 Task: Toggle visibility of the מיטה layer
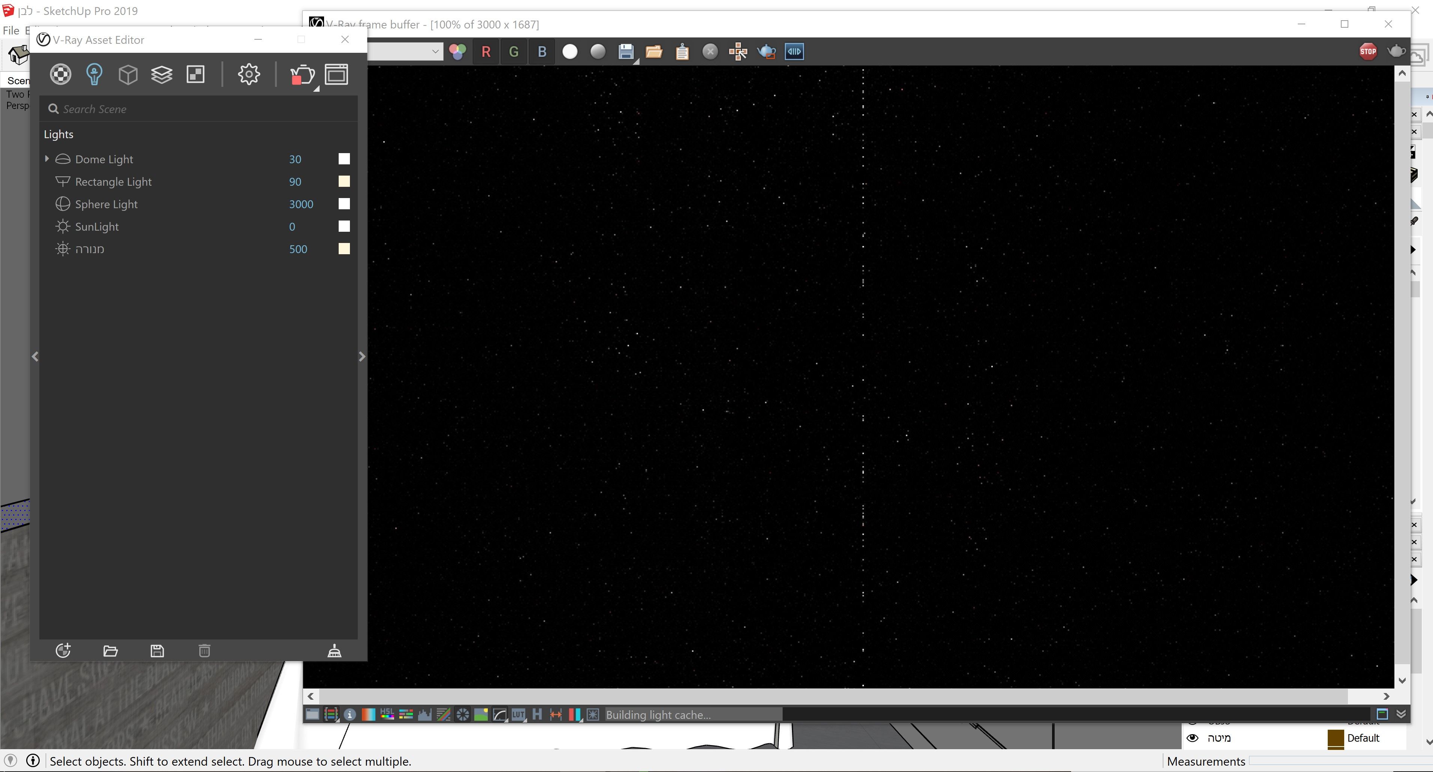(x=1193, y=738)
